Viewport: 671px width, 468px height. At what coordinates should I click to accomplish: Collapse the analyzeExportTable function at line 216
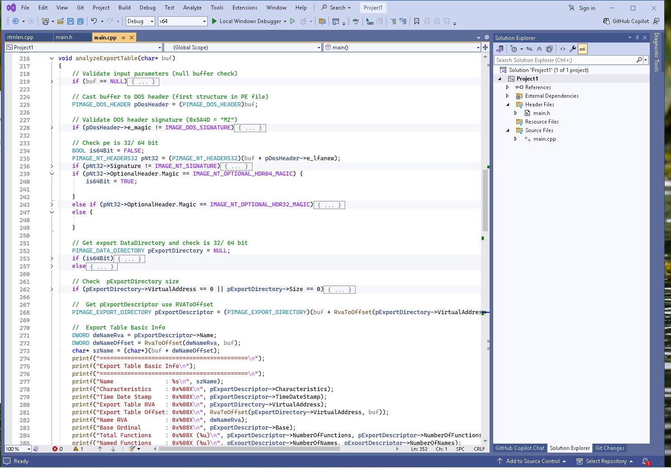pos(52,58)
